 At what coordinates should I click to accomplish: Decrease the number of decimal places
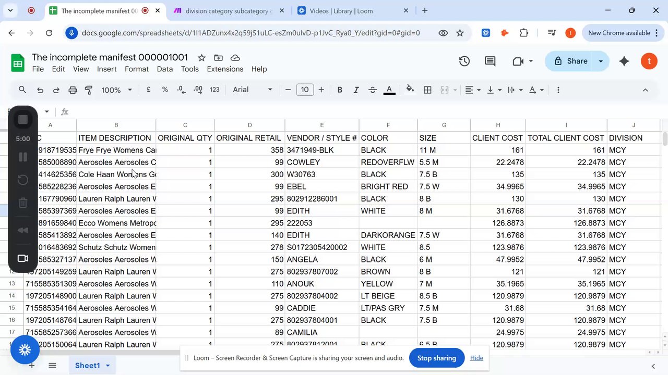click(181, 90)
